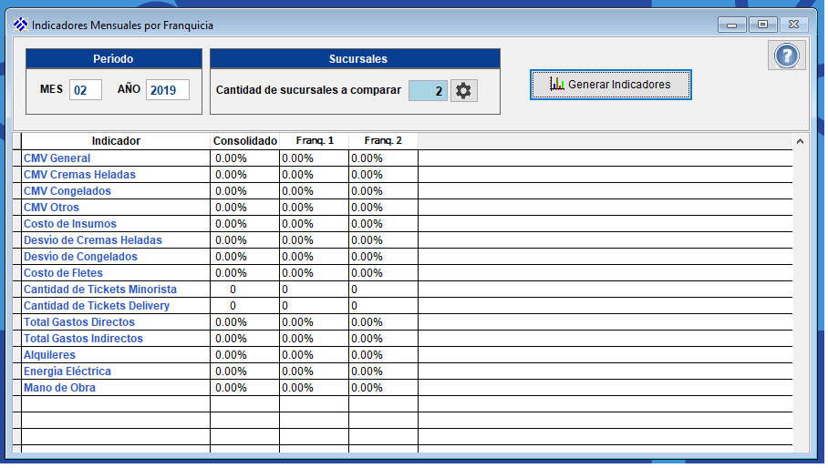Viewport: 828px width, 468px height.
Task: Maximize the Indicadores Mensuales window
Action: pyautogui.click(x=762, y=25)
